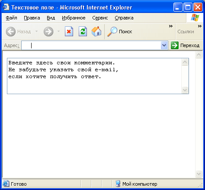Stop page loading with red X icon
Image resolution: width=205 pixels, height=190 pixels.
69,32
